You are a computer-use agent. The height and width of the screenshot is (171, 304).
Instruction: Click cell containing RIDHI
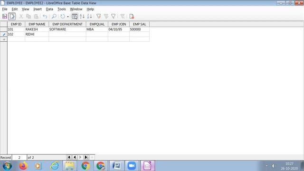click(x=37, y=34)
